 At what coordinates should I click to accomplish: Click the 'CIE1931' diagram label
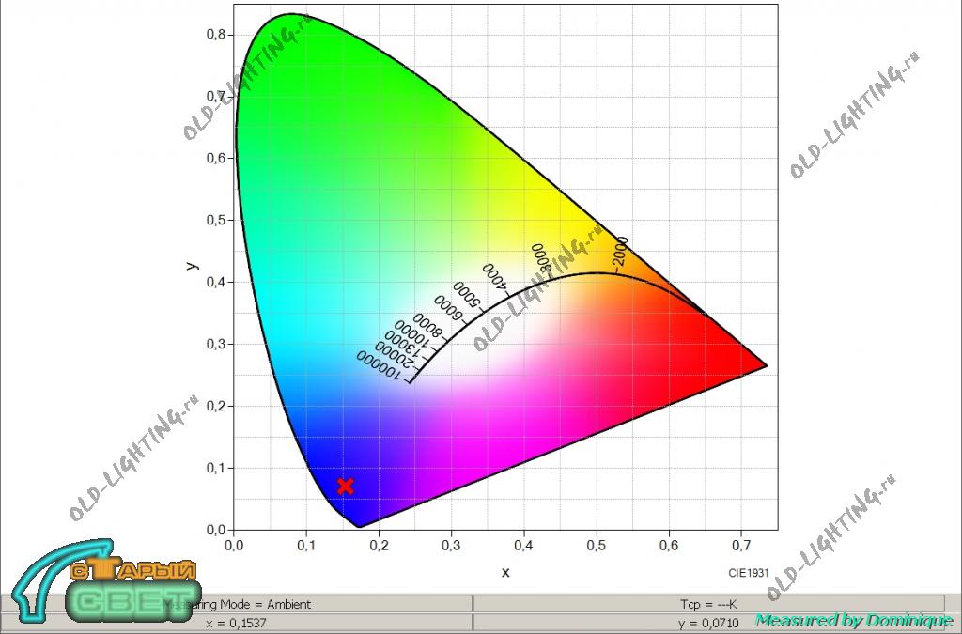[749, 573]
